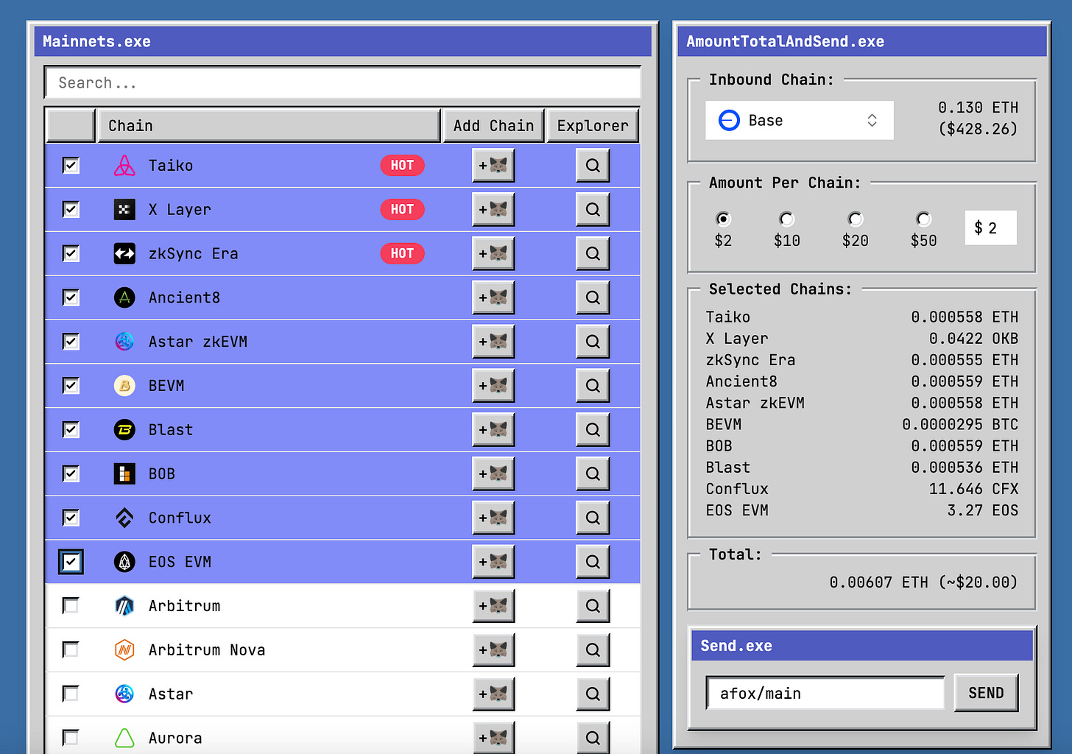This screenshot has height=754, width=1072.
Task: Click the SEND button
Action: click(986, 693)
